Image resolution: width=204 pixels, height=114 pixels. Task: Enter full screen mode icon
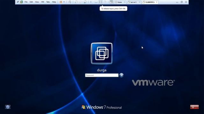100,2
